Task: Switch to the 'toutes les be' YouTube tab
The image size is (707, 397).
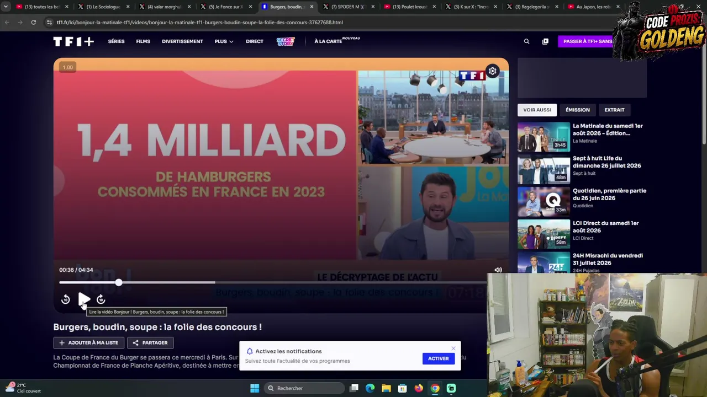Action: coord(42,7)
